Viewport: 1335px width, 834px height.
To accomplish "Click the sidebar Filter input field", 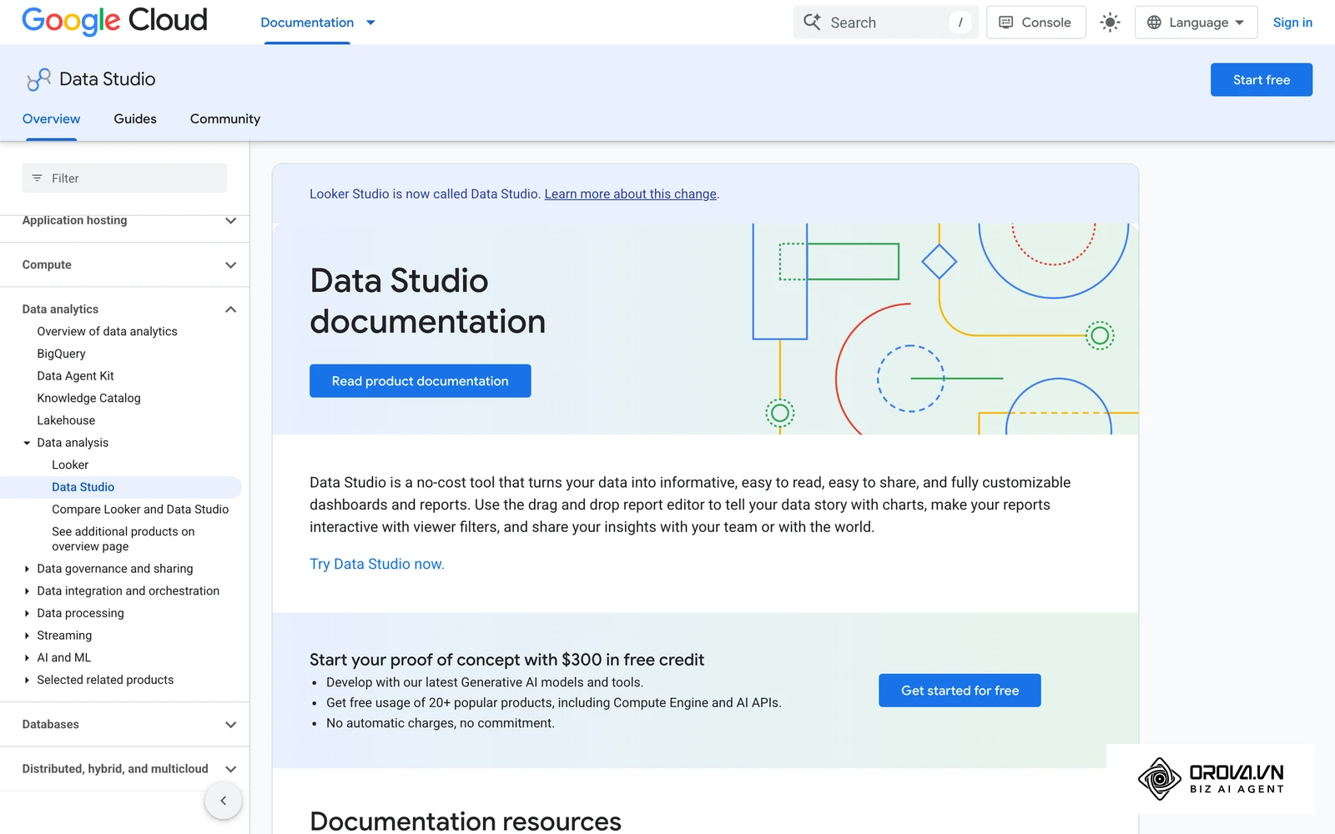I will 124,178.
